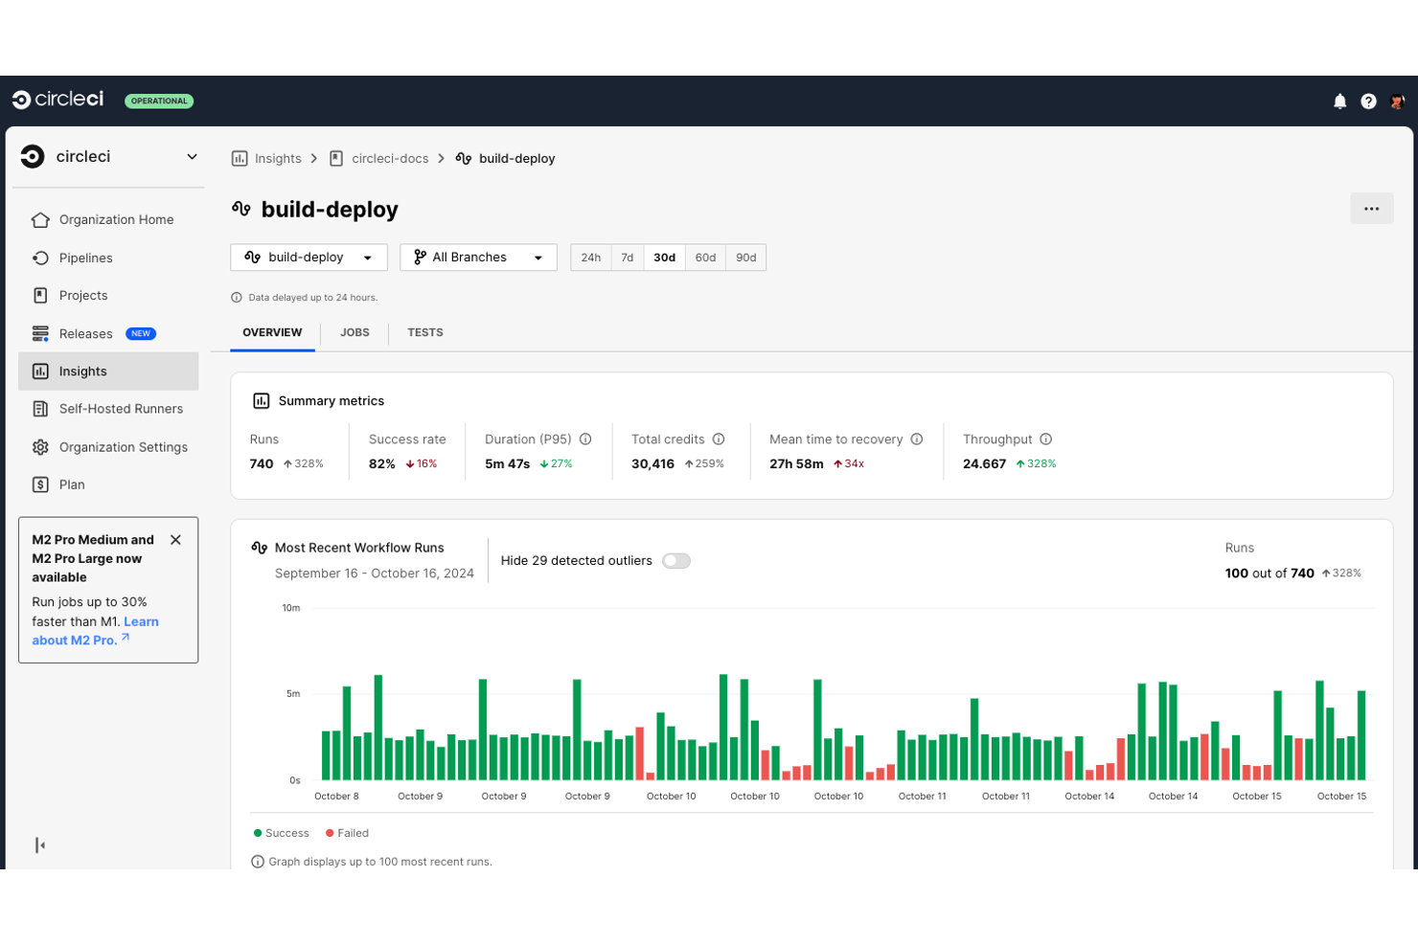Open the three-dot more options button

point(1371,209)
